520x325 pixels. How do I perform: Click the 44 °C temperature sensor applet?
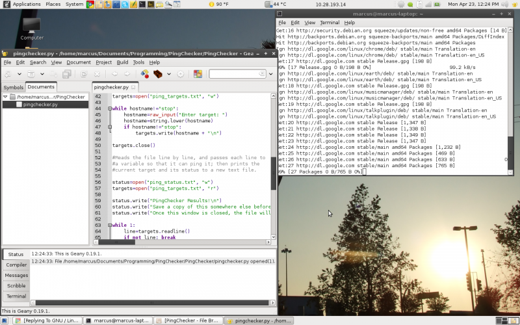[276, 5]
